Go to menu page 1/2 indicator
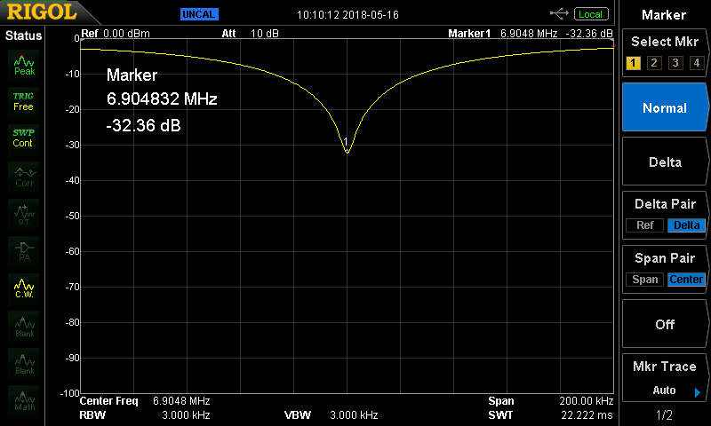The height and width of the screenshot is (426, 711). (x=664, y=415)
